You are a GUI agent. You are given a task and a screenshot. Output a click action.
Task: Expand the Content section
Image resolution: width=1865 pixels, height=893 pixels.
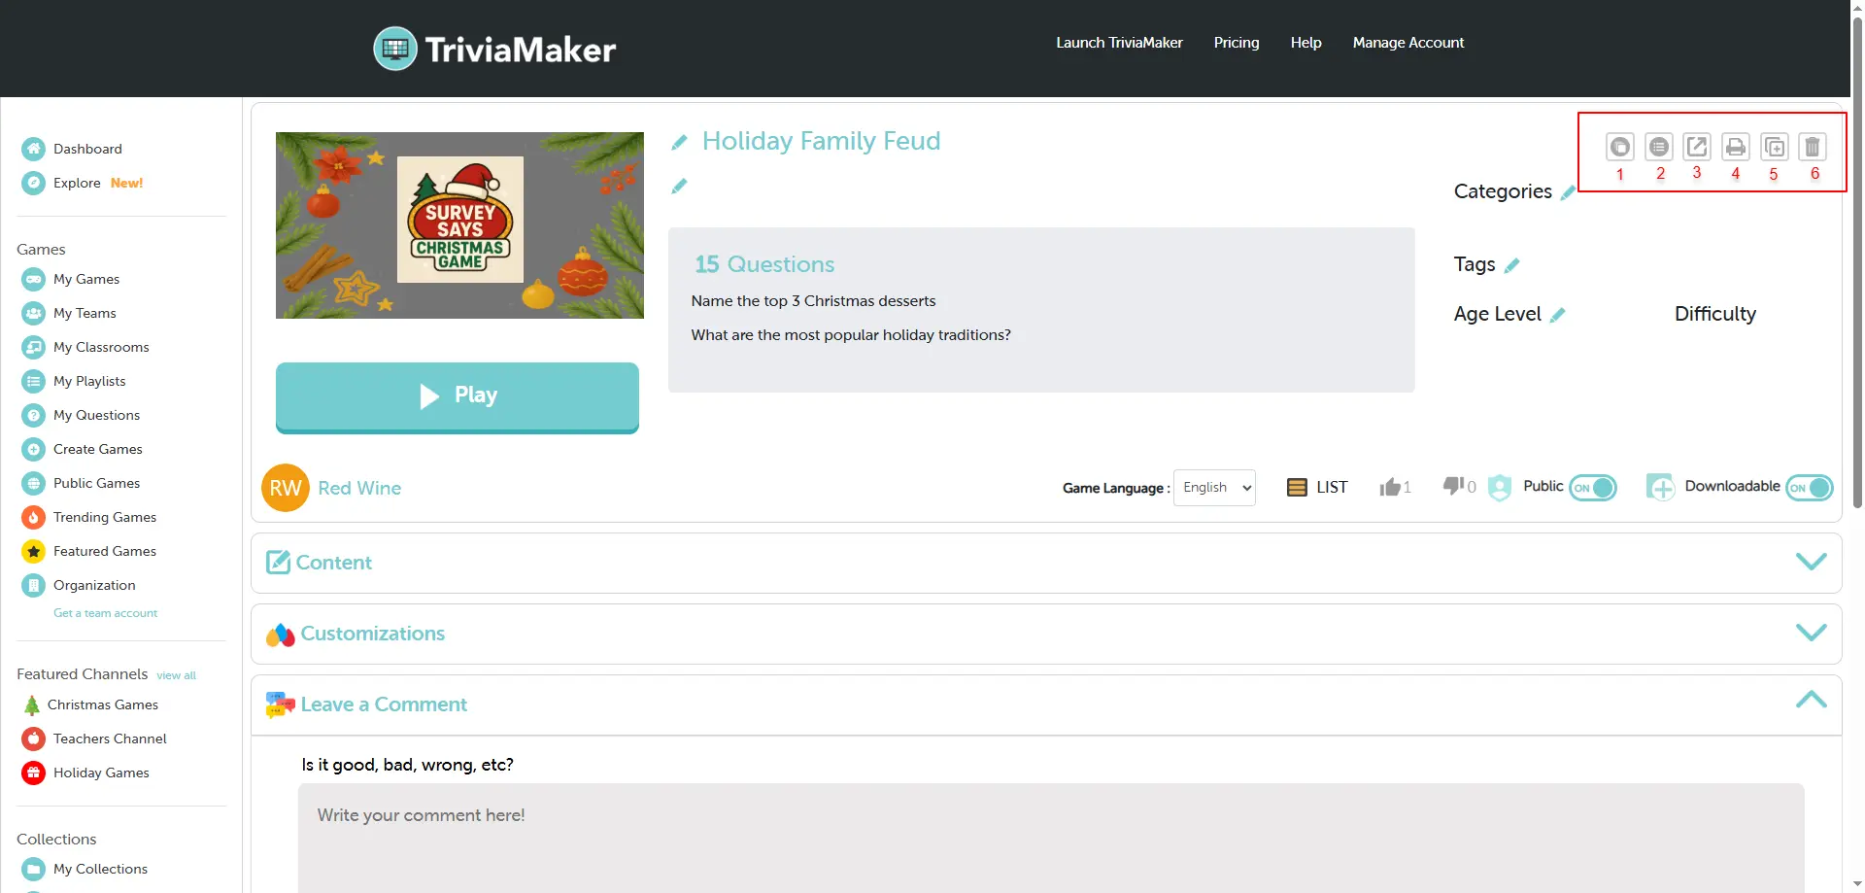coord(1811,562)
